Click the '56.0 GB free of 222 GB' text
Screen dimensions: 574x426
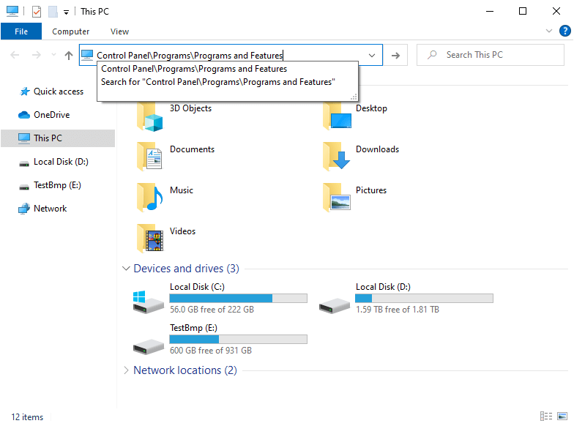pyautogui.click(x=212, y=310)
